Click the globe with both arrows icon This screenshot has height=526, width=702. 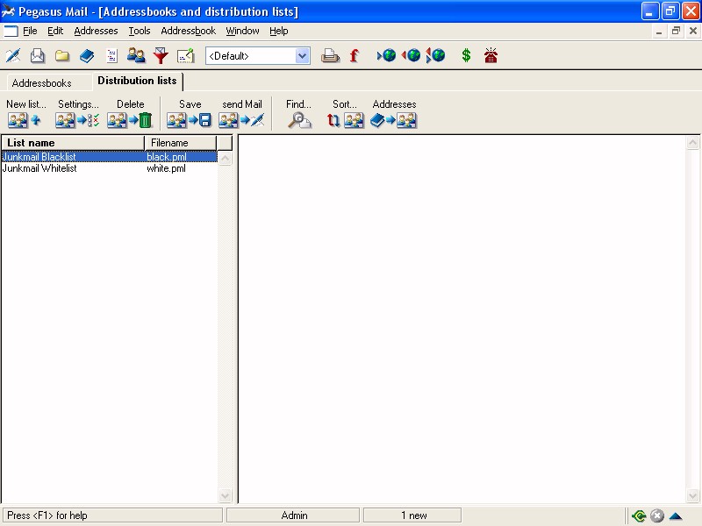435,56
